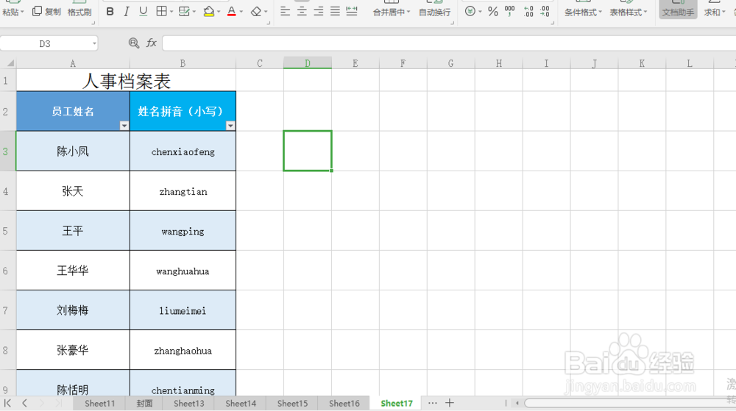Click the select-all corner triangle

pyautogui.click(x=10, y=63)
